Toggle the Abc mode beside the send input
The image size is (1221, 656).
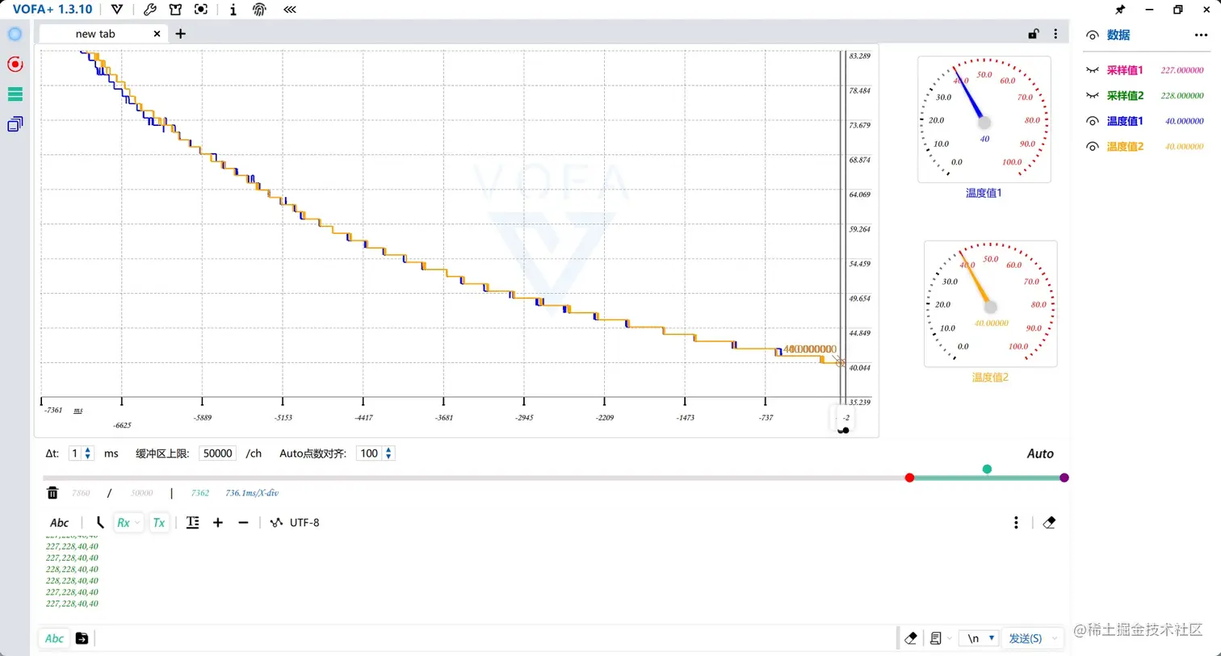[x=54, y=638]
